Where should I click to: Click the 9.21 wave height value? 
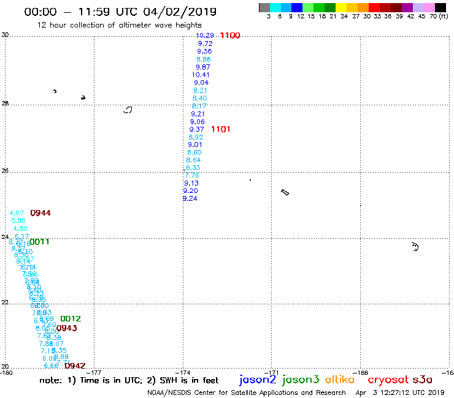point(198,114)
